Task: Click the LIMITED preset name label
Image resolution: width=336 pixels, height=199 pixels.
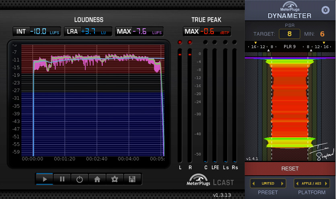Action: (x=268, y=183)
